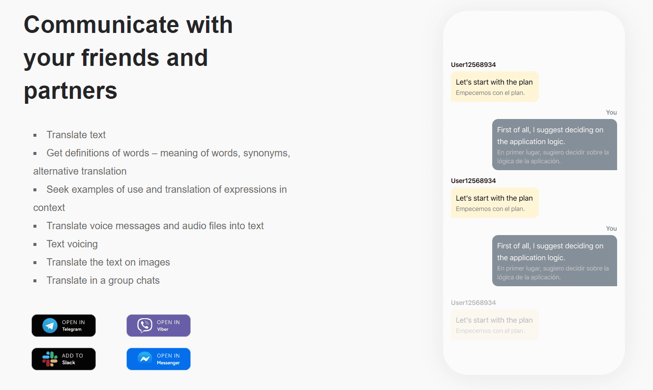Click 'Translate in a group chats' item

tap(103, 280)
